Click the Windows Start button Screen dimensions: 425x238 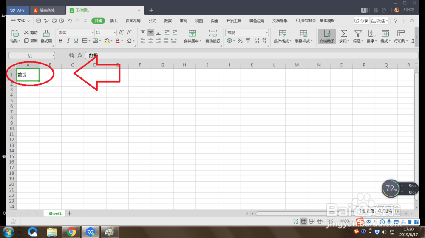pos(8,232)
